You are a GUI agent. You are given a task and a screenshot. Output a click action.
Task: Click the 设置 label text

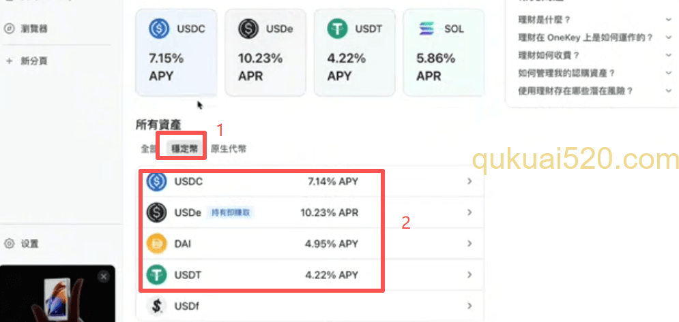[x=30, y=244]
